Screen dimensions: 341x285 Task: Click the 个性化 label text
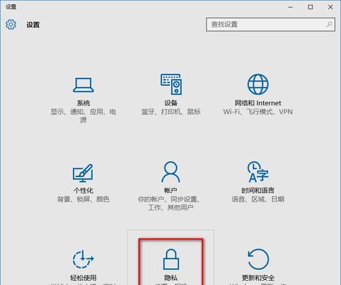(83, 191)
